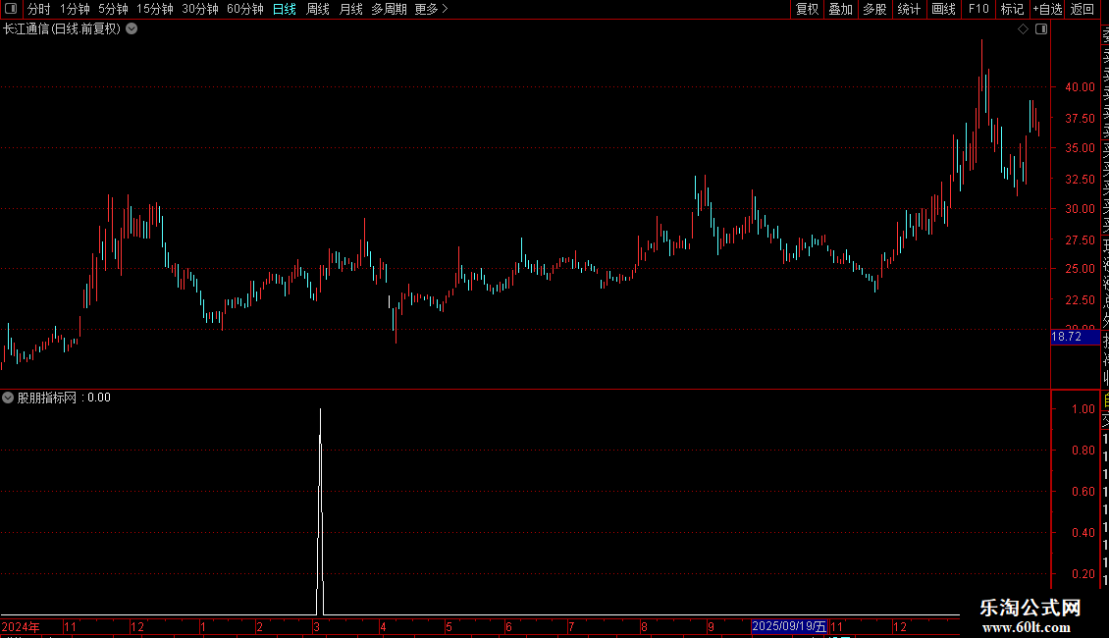This screenshot has width=1109, height=638.
Task: Click the 40.00 price axis label
Action: (x=1080, y=87)
